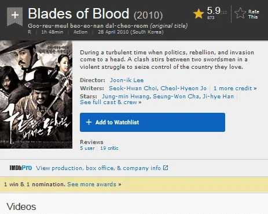This screenshot has width=268, height=214.
Task: Expand See more awards link
Action: 94,185
